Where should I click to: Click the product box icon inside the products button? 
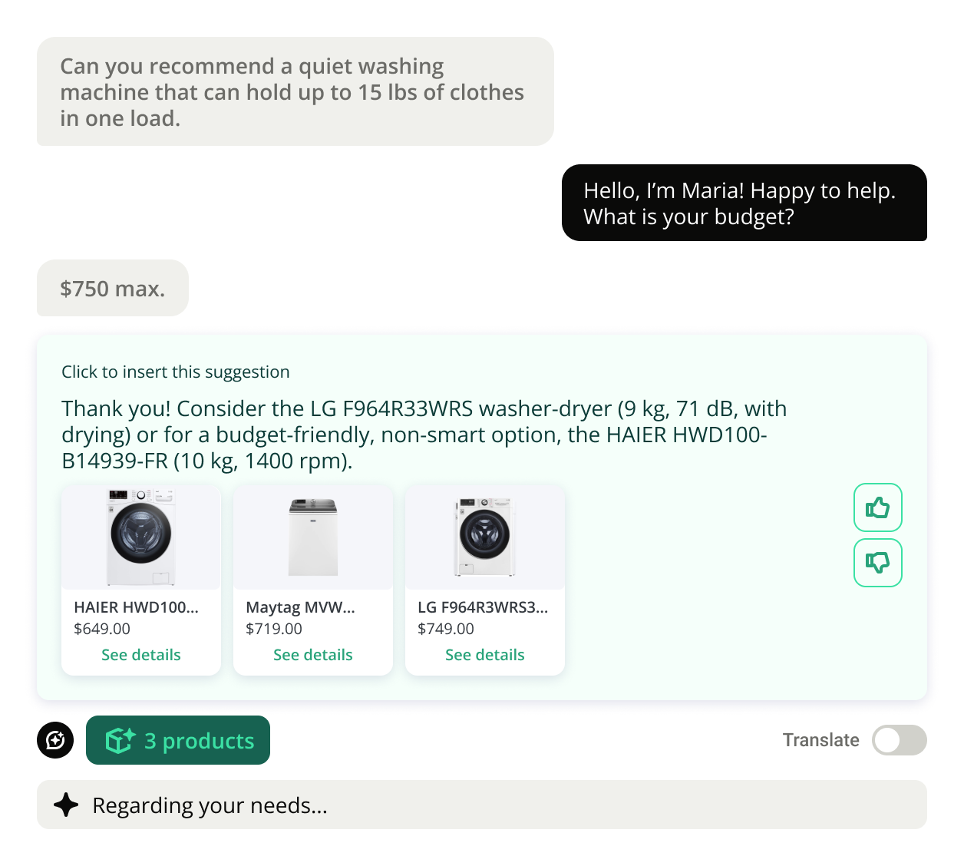point(120,739)
